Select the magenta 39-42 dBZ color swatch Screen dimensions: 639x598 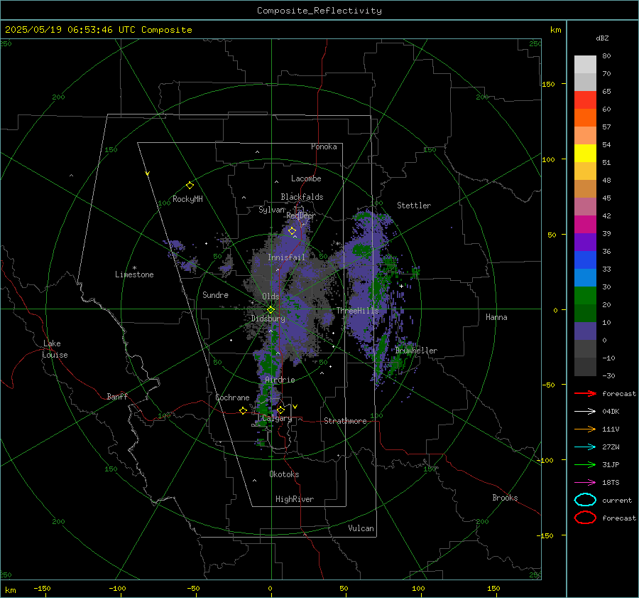(x=585, y=225)
